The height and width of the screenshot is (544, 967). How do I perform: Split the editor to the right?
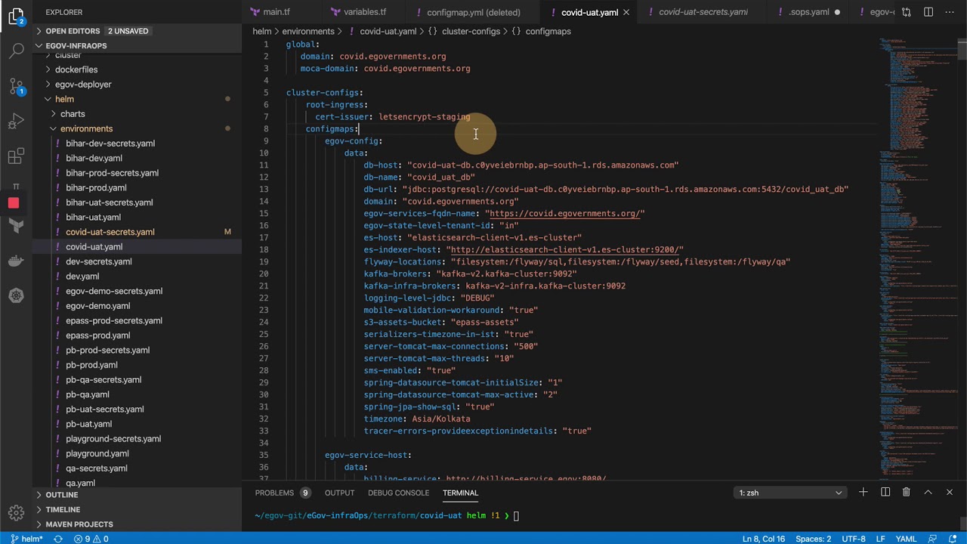click(x=928, y=12)
